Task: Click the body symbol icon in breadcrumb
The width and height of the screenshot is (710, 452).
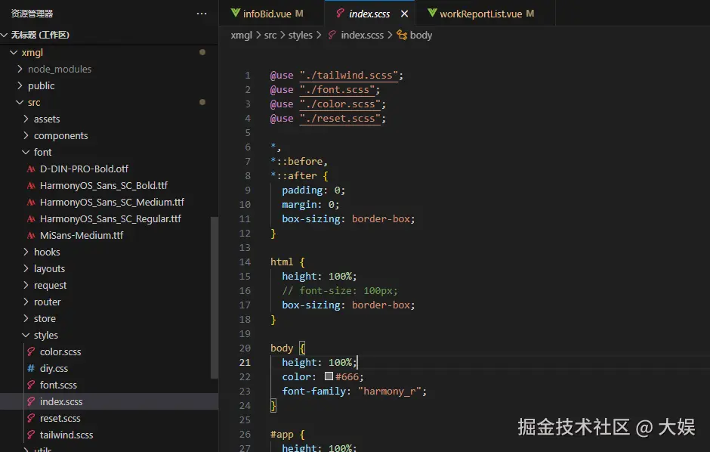Action: [x=402, y=35]
